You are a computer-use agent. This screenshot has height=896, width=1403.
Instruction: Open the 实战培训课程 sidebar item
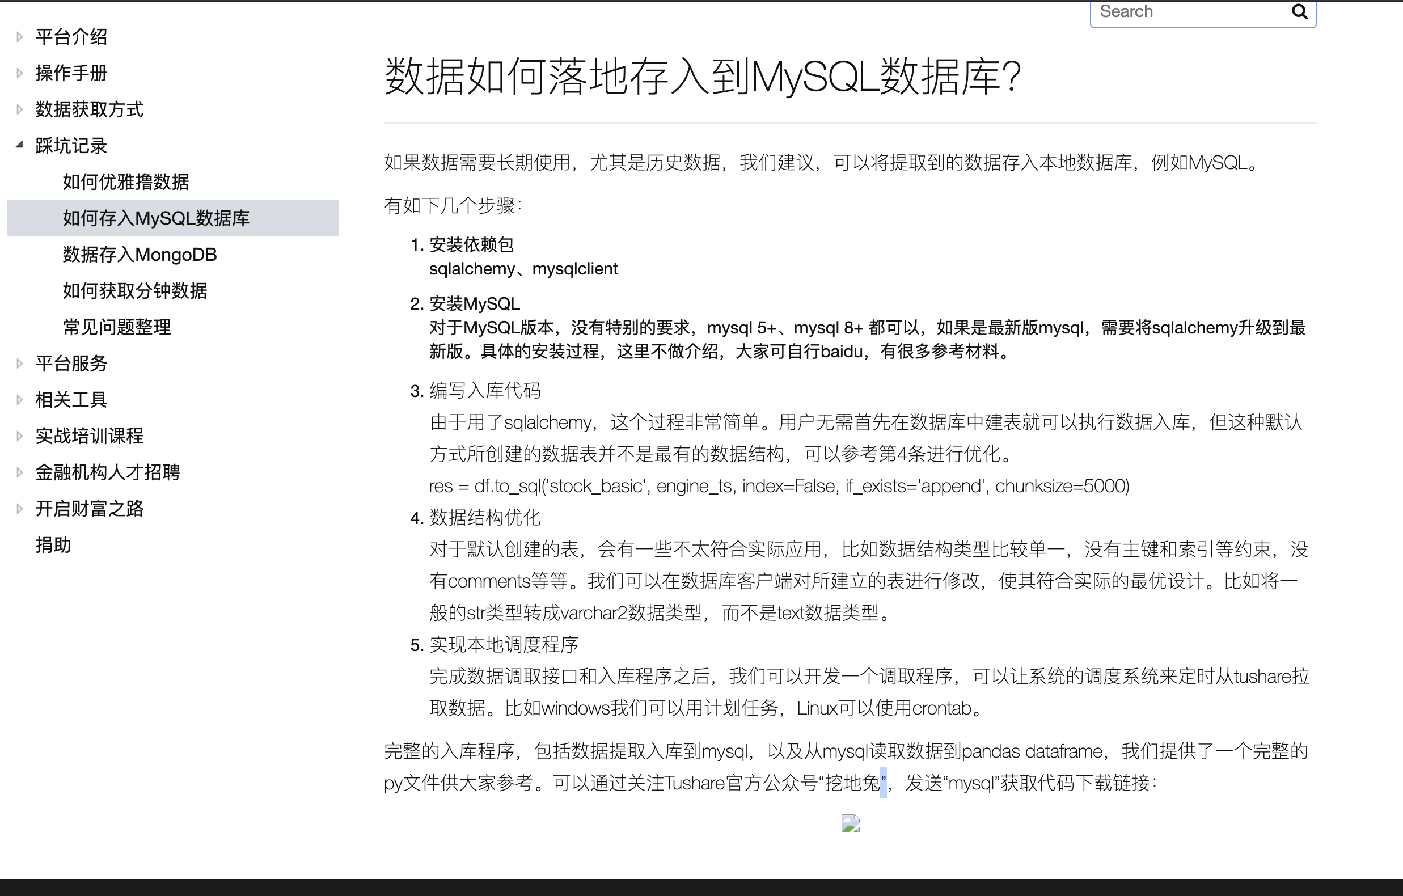[x=89, y=436]
